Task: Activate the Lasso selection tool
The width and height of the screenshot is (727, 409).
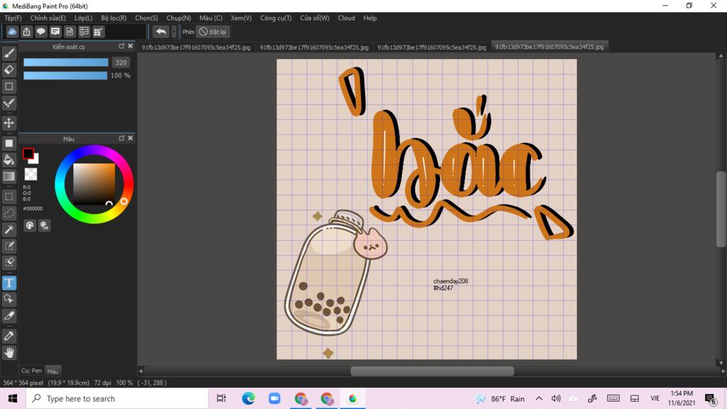Action: click(x=9, y=213)
